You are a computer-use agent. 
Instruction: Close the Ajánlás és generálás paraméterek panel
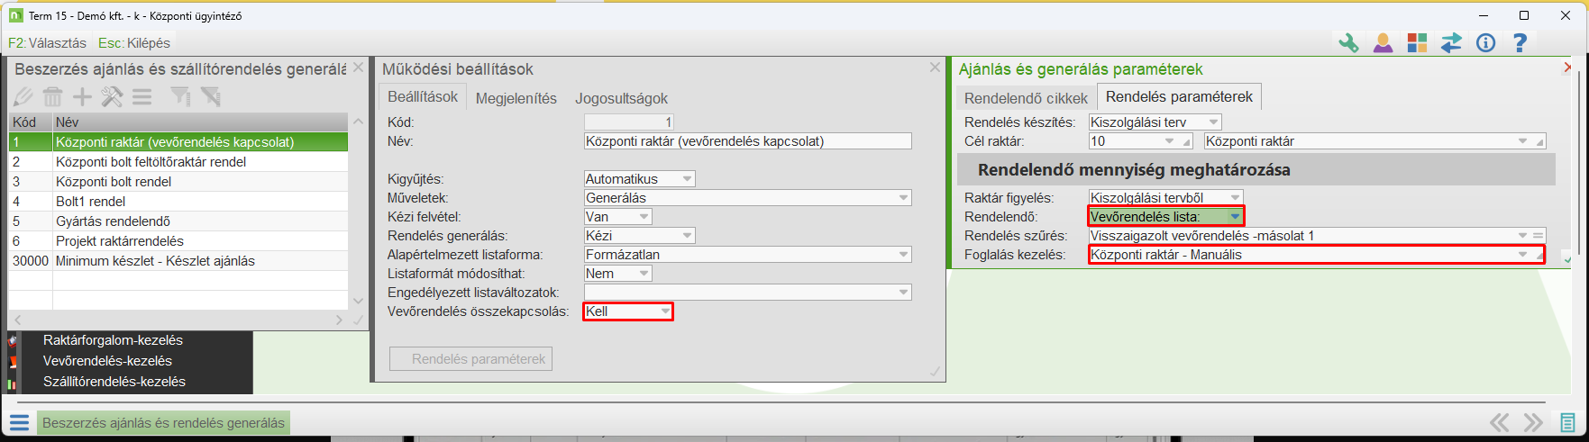pyautogui.click(x=1567, y=68)
